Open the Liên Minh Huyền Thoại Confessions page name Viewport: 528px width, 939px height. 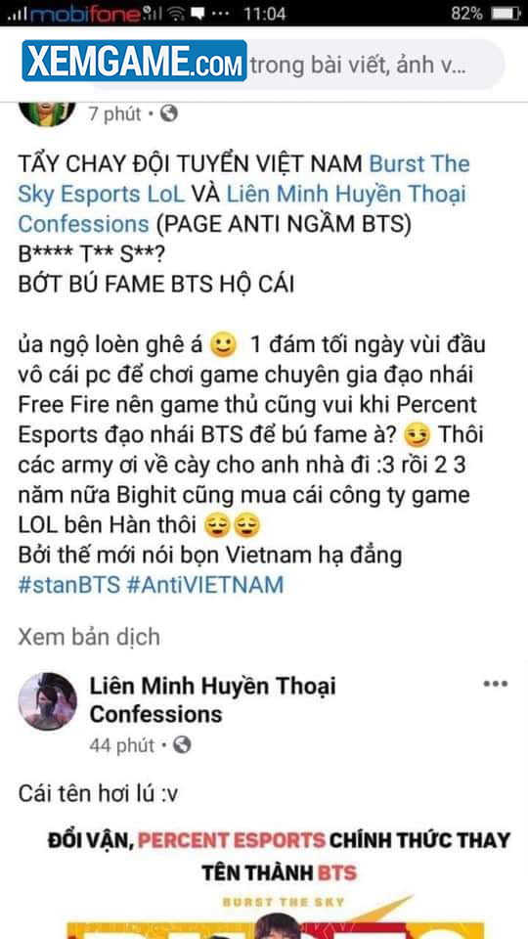click(x=212, y=700)
